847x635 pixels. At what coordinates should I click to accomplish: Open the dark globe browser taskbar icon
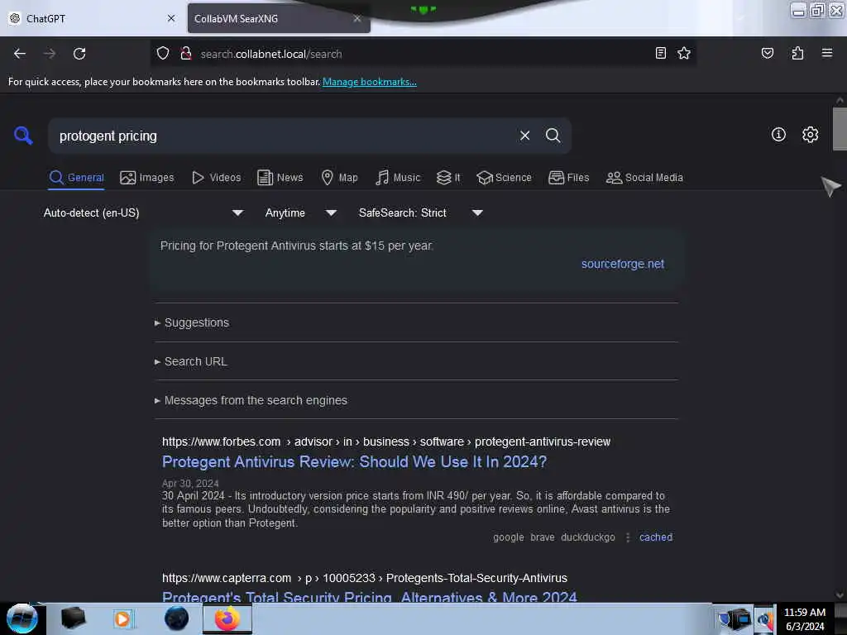pos(177,618)
